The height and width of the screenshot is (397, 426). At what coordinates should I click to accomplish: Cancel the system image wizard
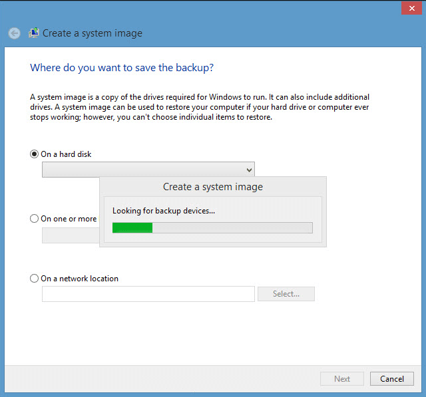point(392,378)
